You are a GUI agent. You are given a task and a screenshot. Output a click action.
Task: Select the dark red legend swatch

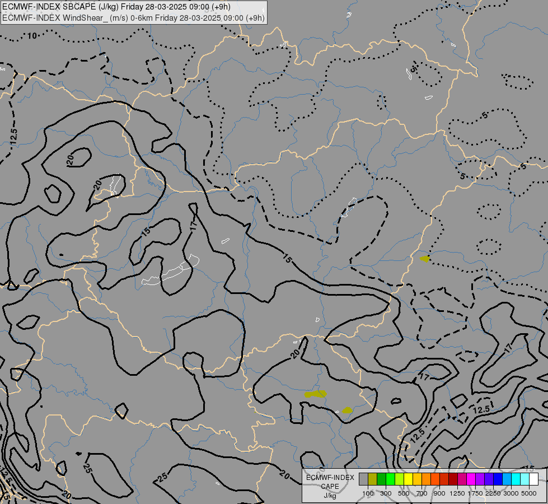coord(453,479)
